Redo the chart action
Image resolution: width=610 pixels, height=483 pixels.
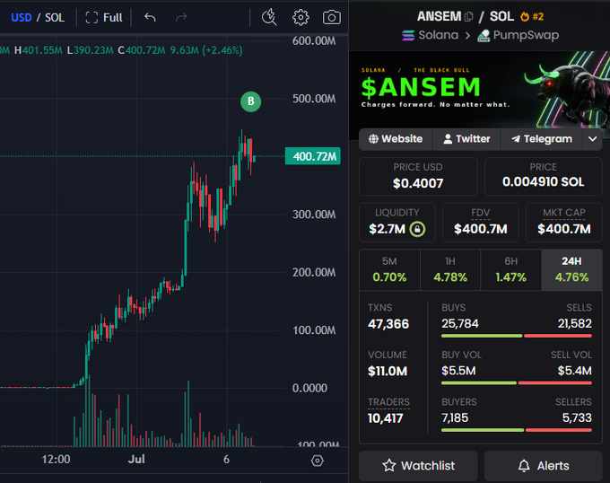(181, 18)
